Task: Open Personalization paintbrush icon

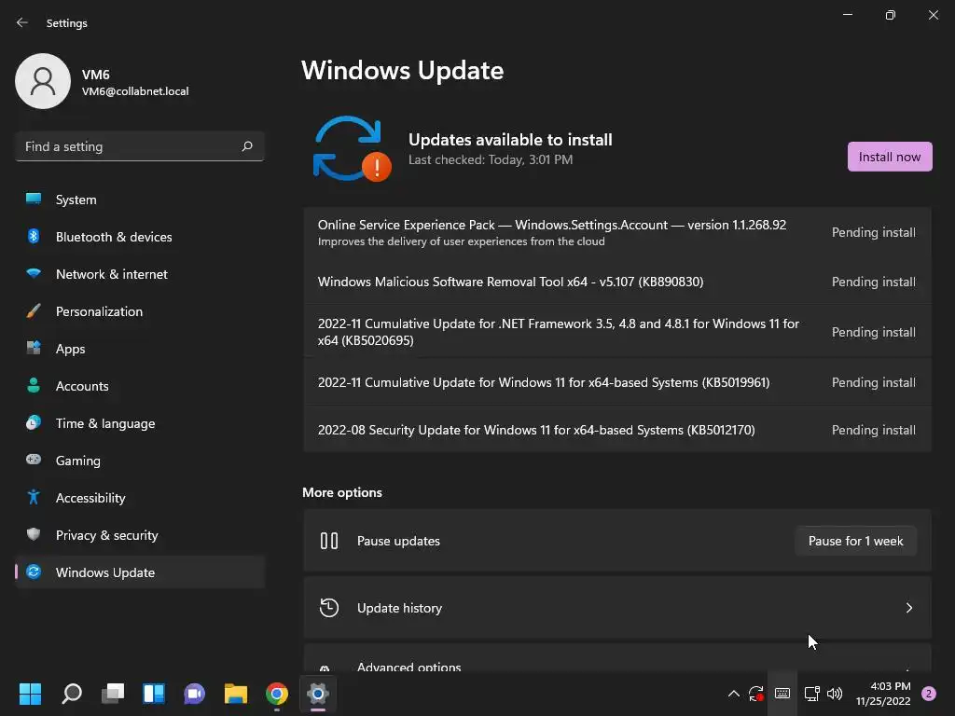Action: 34,311
